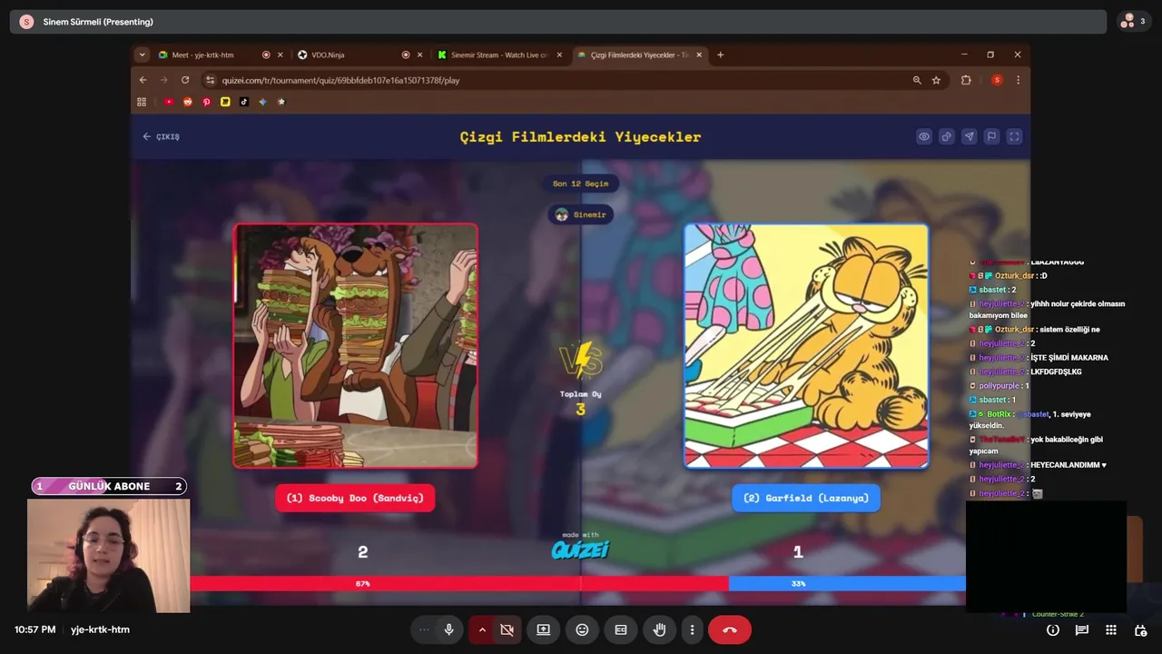Open the apps grid in bookmarks bar
The height and width of the screenshot is (654, 1162).
point(142,102)
